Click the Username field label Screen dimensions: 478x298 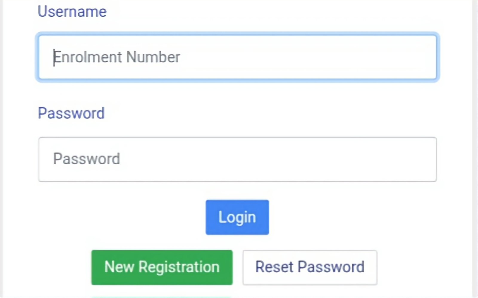[72, 12]
